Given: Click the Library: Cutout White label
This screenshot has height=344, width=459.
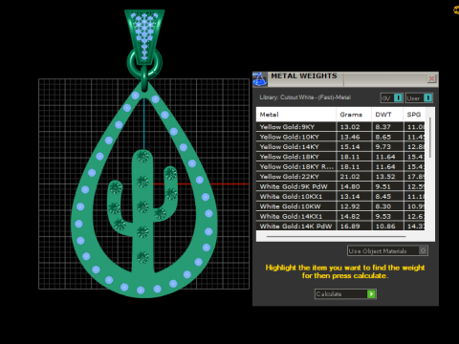Looking at the screenshot, I should (305, 97).
